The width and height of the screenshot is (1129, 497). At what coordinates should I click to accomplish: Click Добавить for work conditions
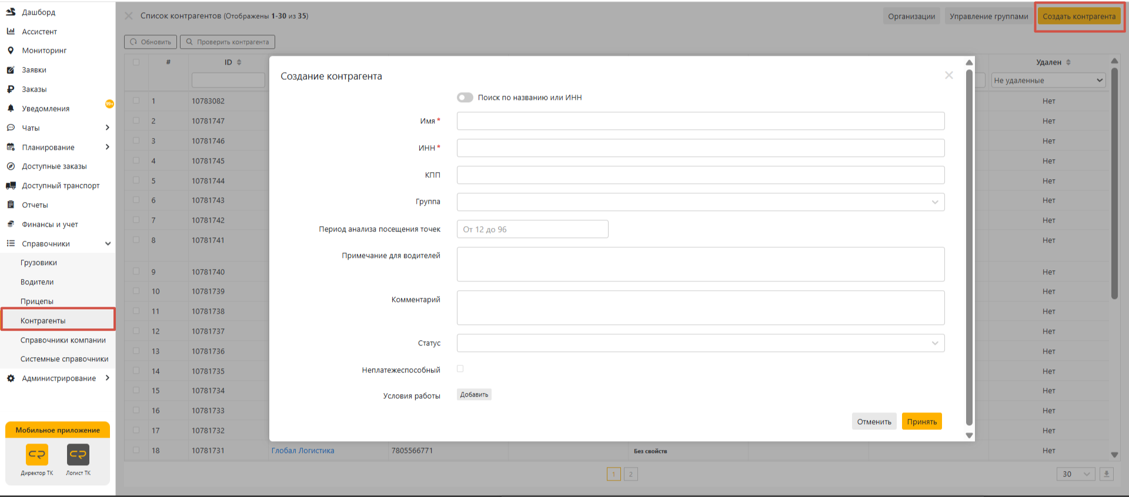pos(474,395)
